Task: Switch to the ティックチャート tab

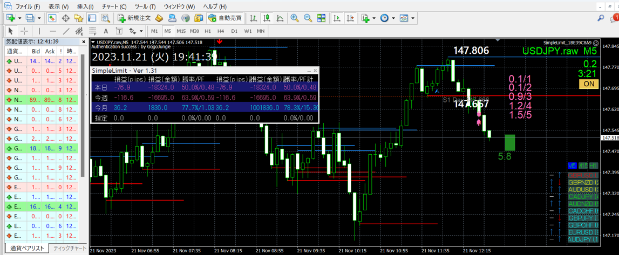Action: [x=70, y=249]
